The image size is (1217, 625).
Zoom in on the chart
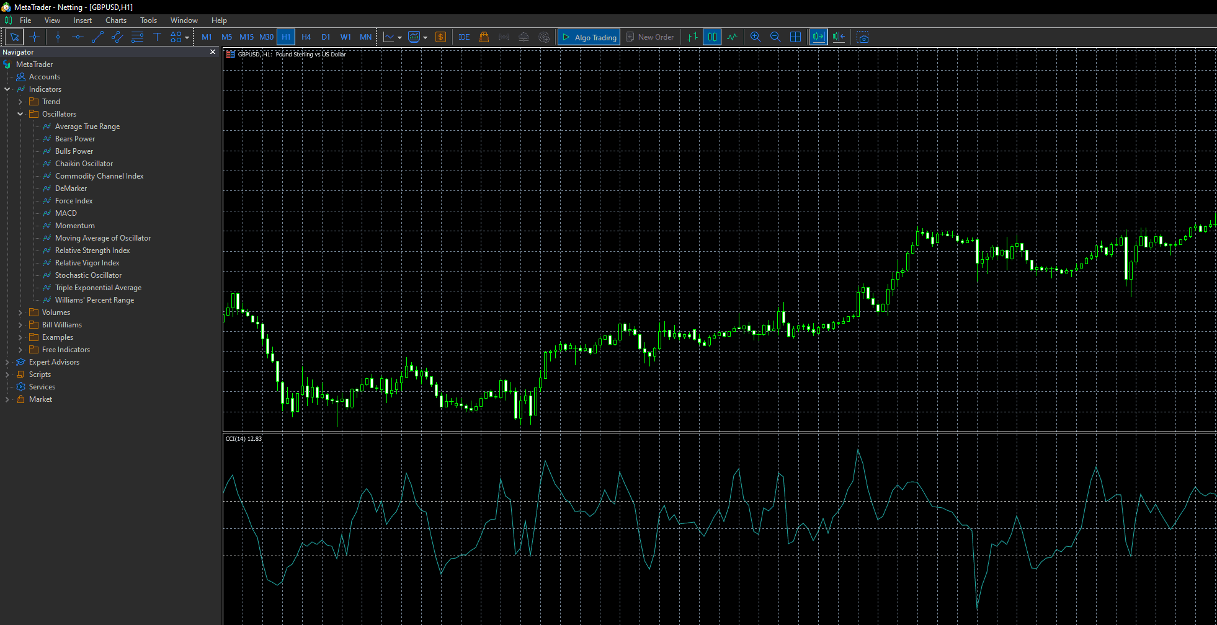pyautogui.click(x=756, y=37)
